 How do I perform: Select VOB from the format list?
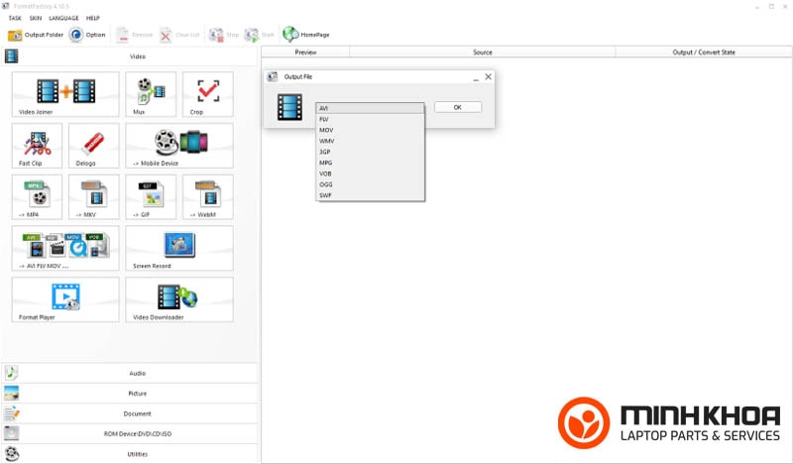[x=370, y=174]
